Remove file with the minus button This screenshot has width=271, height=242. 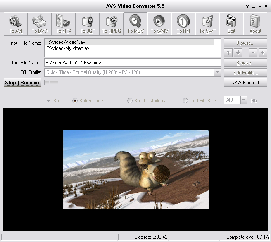[x=253, y=53]
